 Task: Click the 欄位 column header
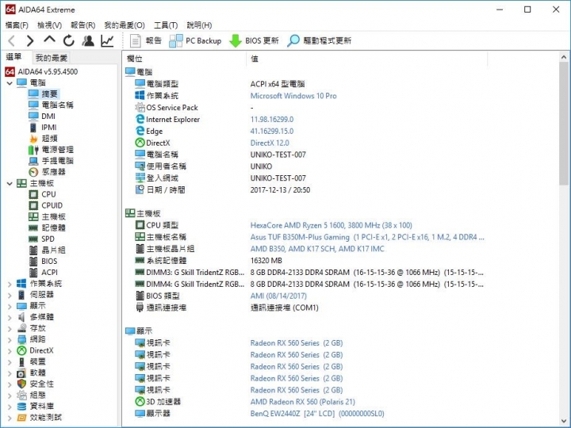tap(184, 59)
